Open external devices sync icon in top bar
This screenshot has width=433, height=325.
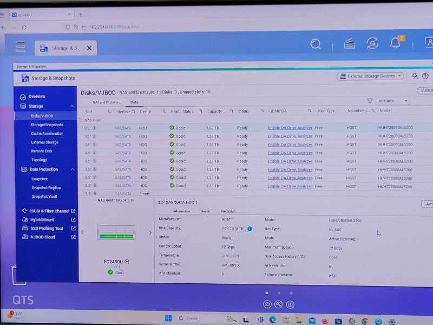point(372,43)
